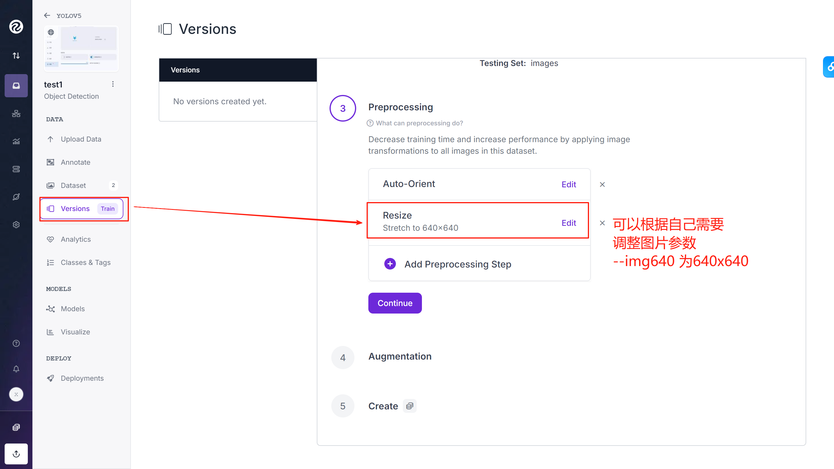Screen dimensions: 834x469
Task: Click the Upload icon button at the bottom left
Action: click(x=16, y=454)
